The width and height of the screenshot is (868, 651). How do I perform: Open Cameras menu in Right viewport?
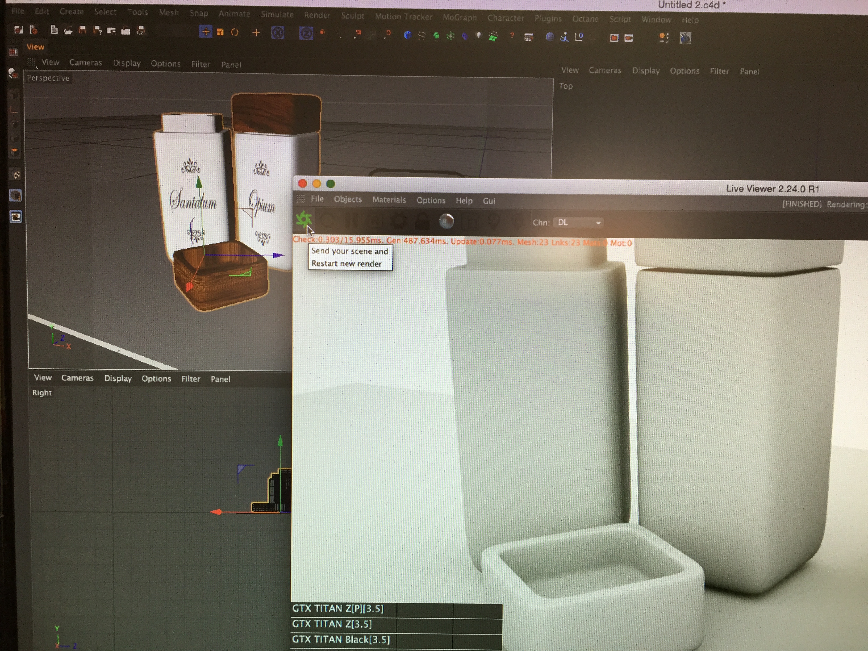click(x=77, y=378)
